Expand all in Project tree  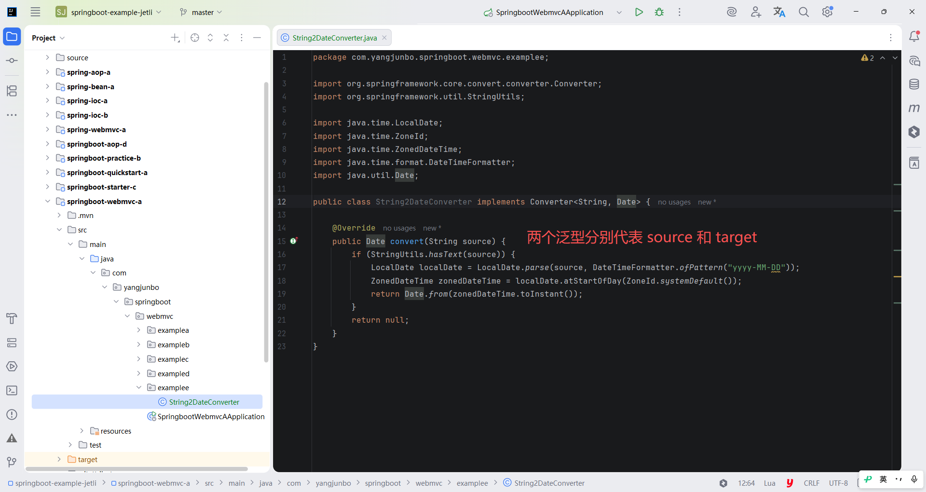[x=210, y=38]
